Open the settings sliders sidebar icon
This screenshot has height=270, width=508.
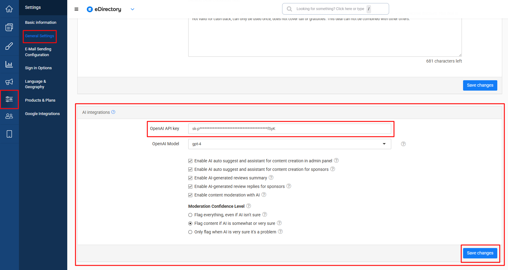pos(9,99)
